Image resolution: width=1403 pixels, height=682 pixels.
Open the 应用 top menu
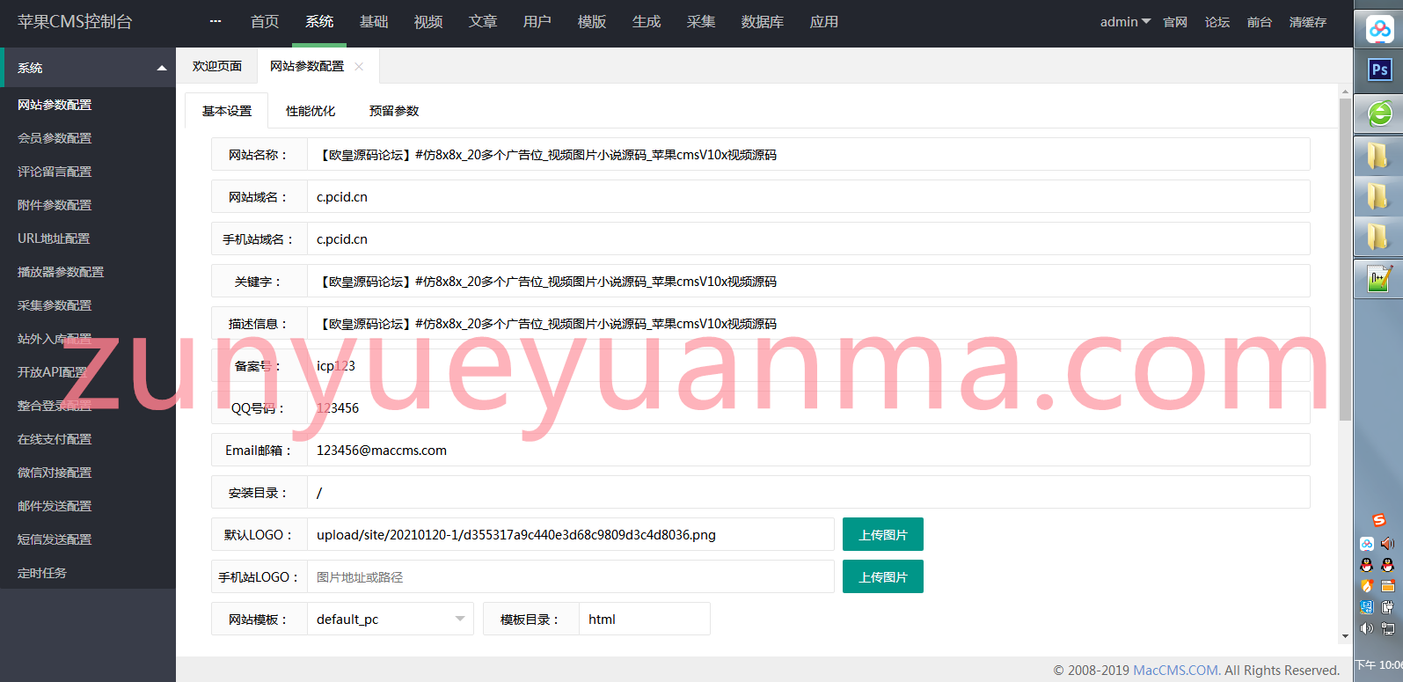click(824, 22)
